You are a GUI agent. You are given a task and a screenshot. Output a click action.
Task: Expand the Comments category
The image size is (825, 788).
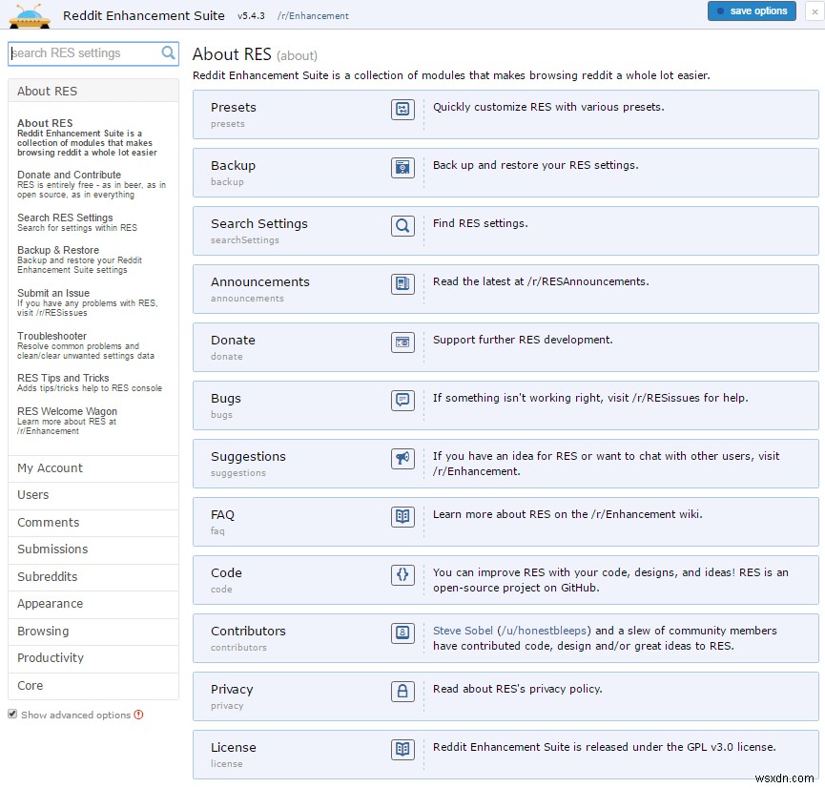tap(93, 523)
